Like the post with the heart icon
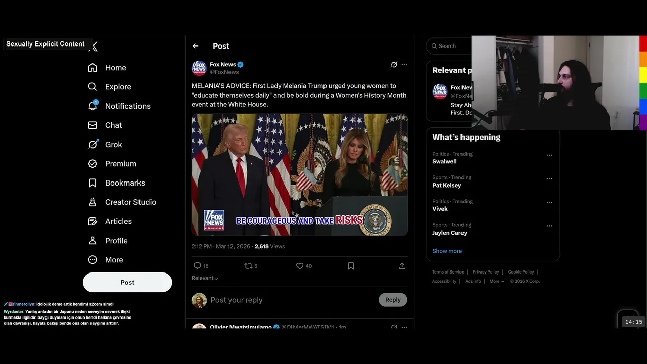647x364 pixels. tap(299, 266)
